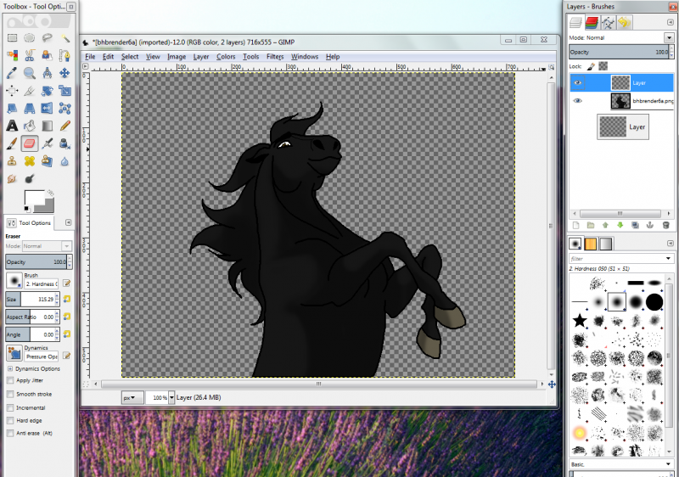Select the Smudge tool

click(12, 179)
